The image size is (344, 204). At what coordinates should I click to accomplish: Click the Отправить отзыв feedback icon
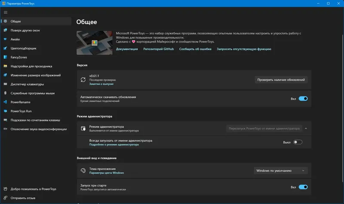(x=6, y=198)
